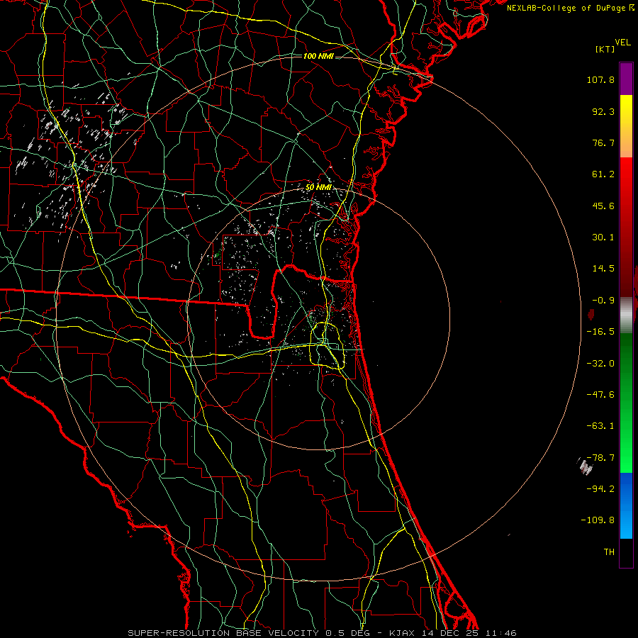The width and height of the screenshot is (638, 638).
Task: Select the 30.1 velocity scale value
Action: pos(603,237)
